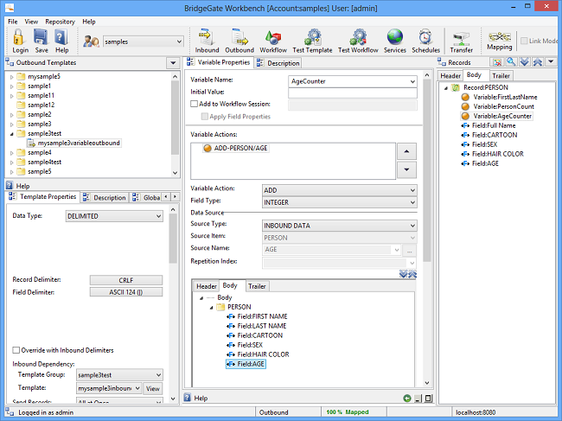Click the View button beside Template
Screen dimensions: 562x421
(153, 388)
